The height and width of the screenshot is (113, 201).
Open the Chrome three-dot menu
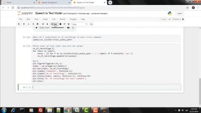198,8
